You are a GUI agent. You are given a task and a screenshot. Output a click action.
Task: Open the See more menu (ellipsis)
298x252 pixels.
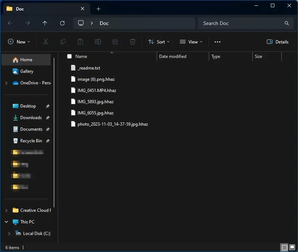click(218, 42)
